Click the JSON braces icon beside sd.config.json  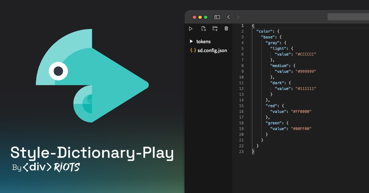point(193,50)
